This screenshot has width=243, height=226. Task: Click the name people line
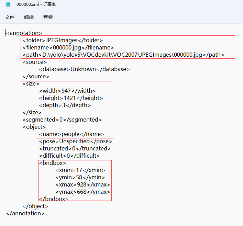(71, 134)
